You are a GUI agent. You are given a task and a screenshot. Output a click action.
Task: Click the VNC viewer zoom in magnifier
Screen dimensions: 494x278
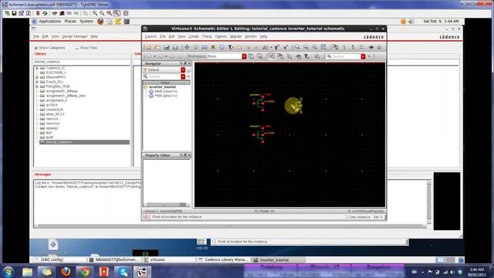tap(94, 13)
